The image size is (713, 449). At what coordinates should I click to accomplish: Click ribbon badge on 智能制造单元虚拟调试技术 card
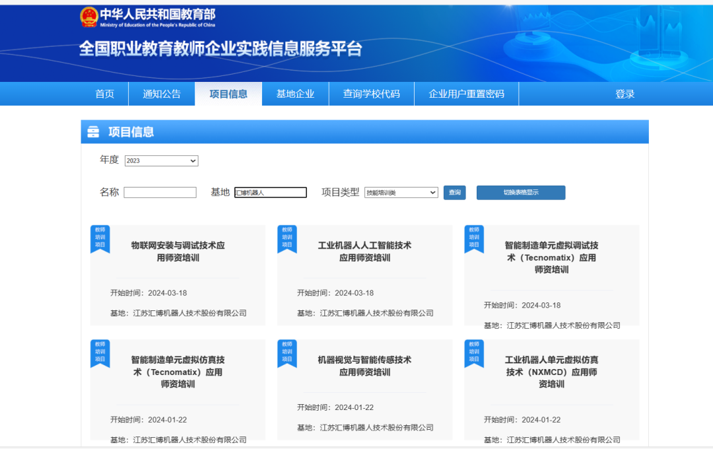point(473,238)
